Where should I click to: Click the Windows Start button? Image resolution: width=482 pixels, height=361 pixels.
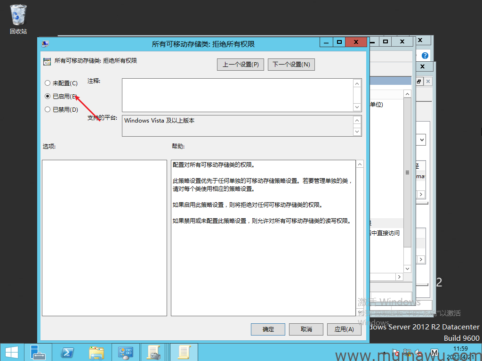click(x=11, y=352)
